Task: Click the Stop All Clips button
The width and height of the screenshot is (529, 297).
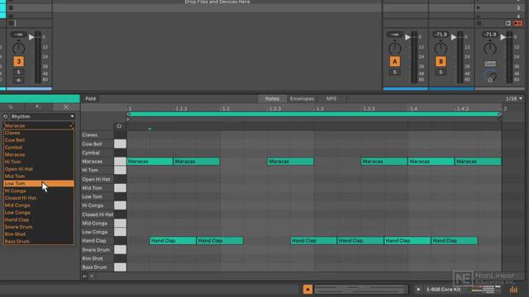Action: [479, 23]
